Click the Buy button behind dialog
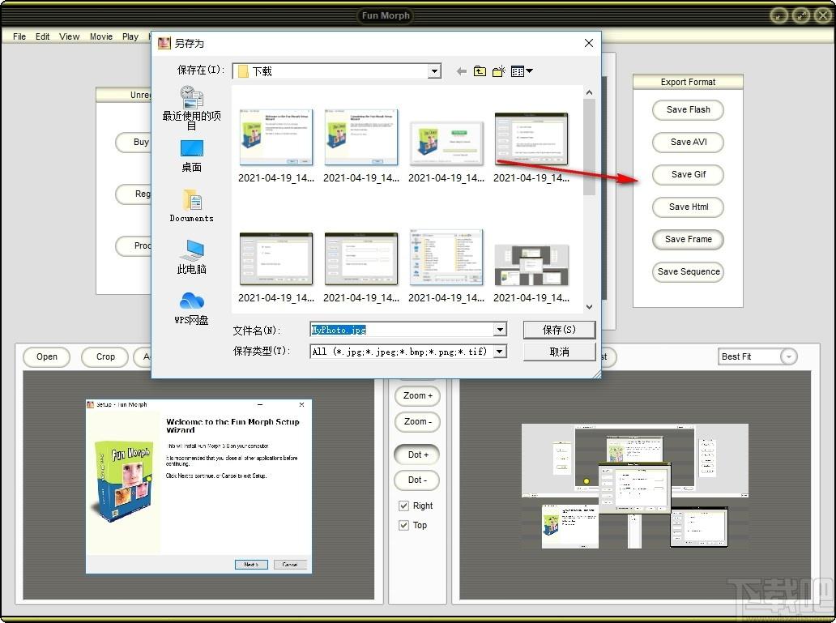This screenshot has height=623, width=836. tap(134, 143)
